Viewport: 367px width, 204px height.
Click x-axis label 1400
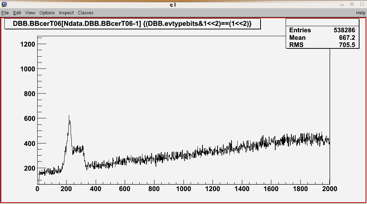point(242,189)
